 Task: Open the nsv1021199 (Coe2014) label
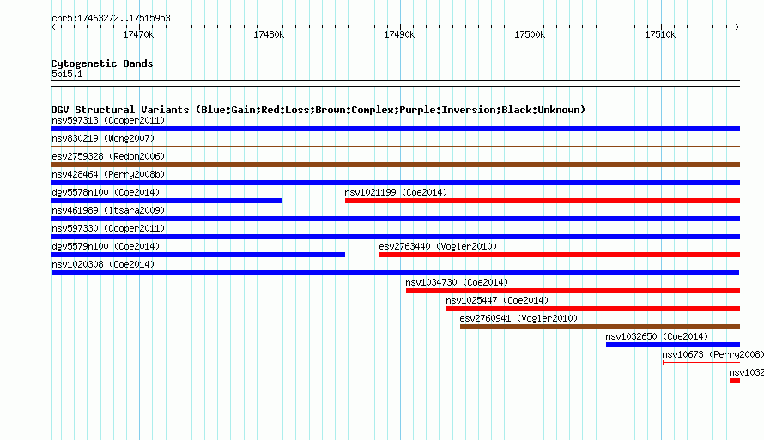tap(396, 192)
